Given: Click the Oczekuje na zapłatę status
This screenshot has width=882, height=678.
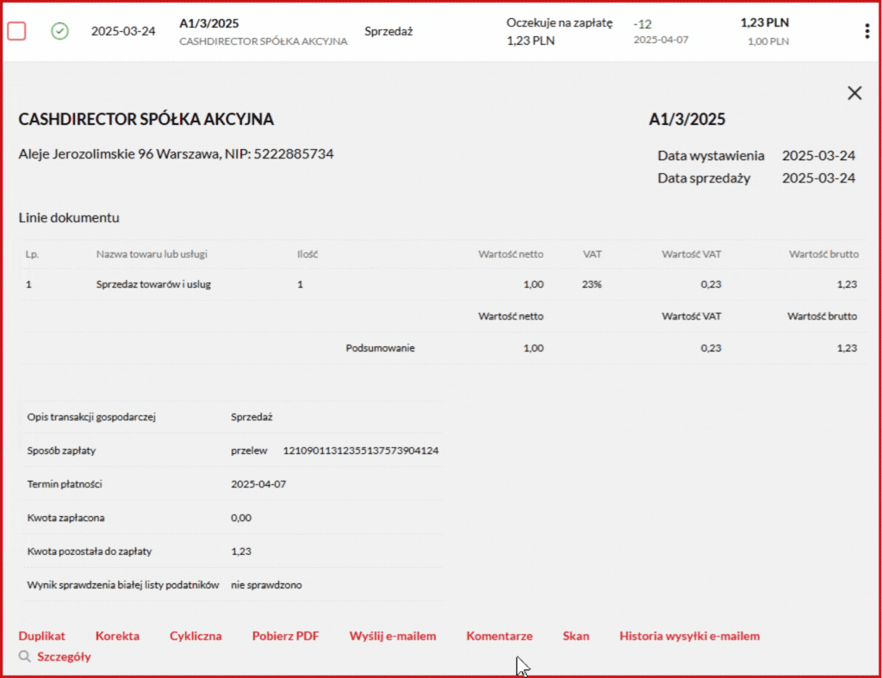Looking at the screenshot, I should pos(559,22).
